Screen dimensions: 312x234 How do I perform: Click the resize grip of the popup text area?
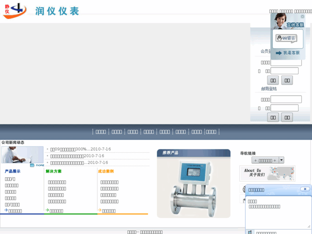(309, 226)
